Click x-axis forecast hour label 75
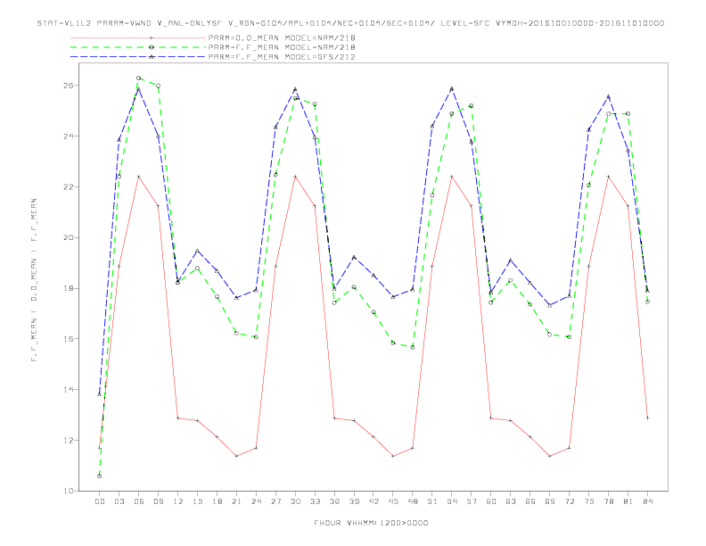Image resolution: width=706 pixels, height=546 pixels. (589, 501)
